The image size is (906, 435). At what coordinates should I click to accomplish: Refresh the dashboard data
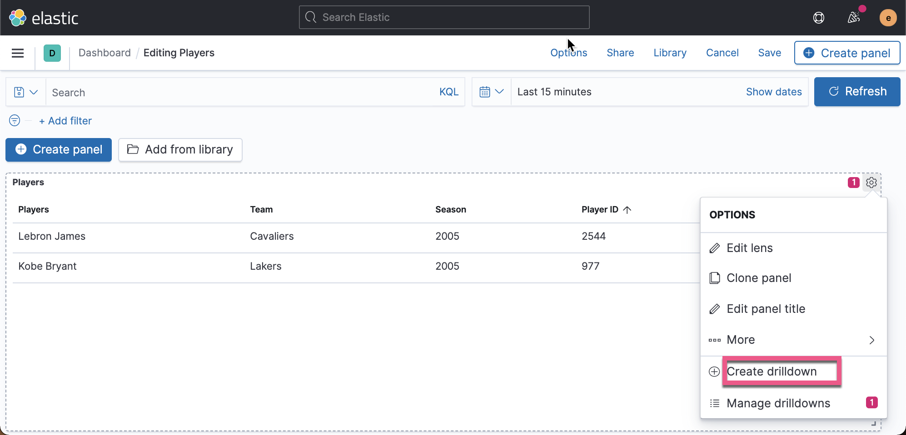point(857,92)
